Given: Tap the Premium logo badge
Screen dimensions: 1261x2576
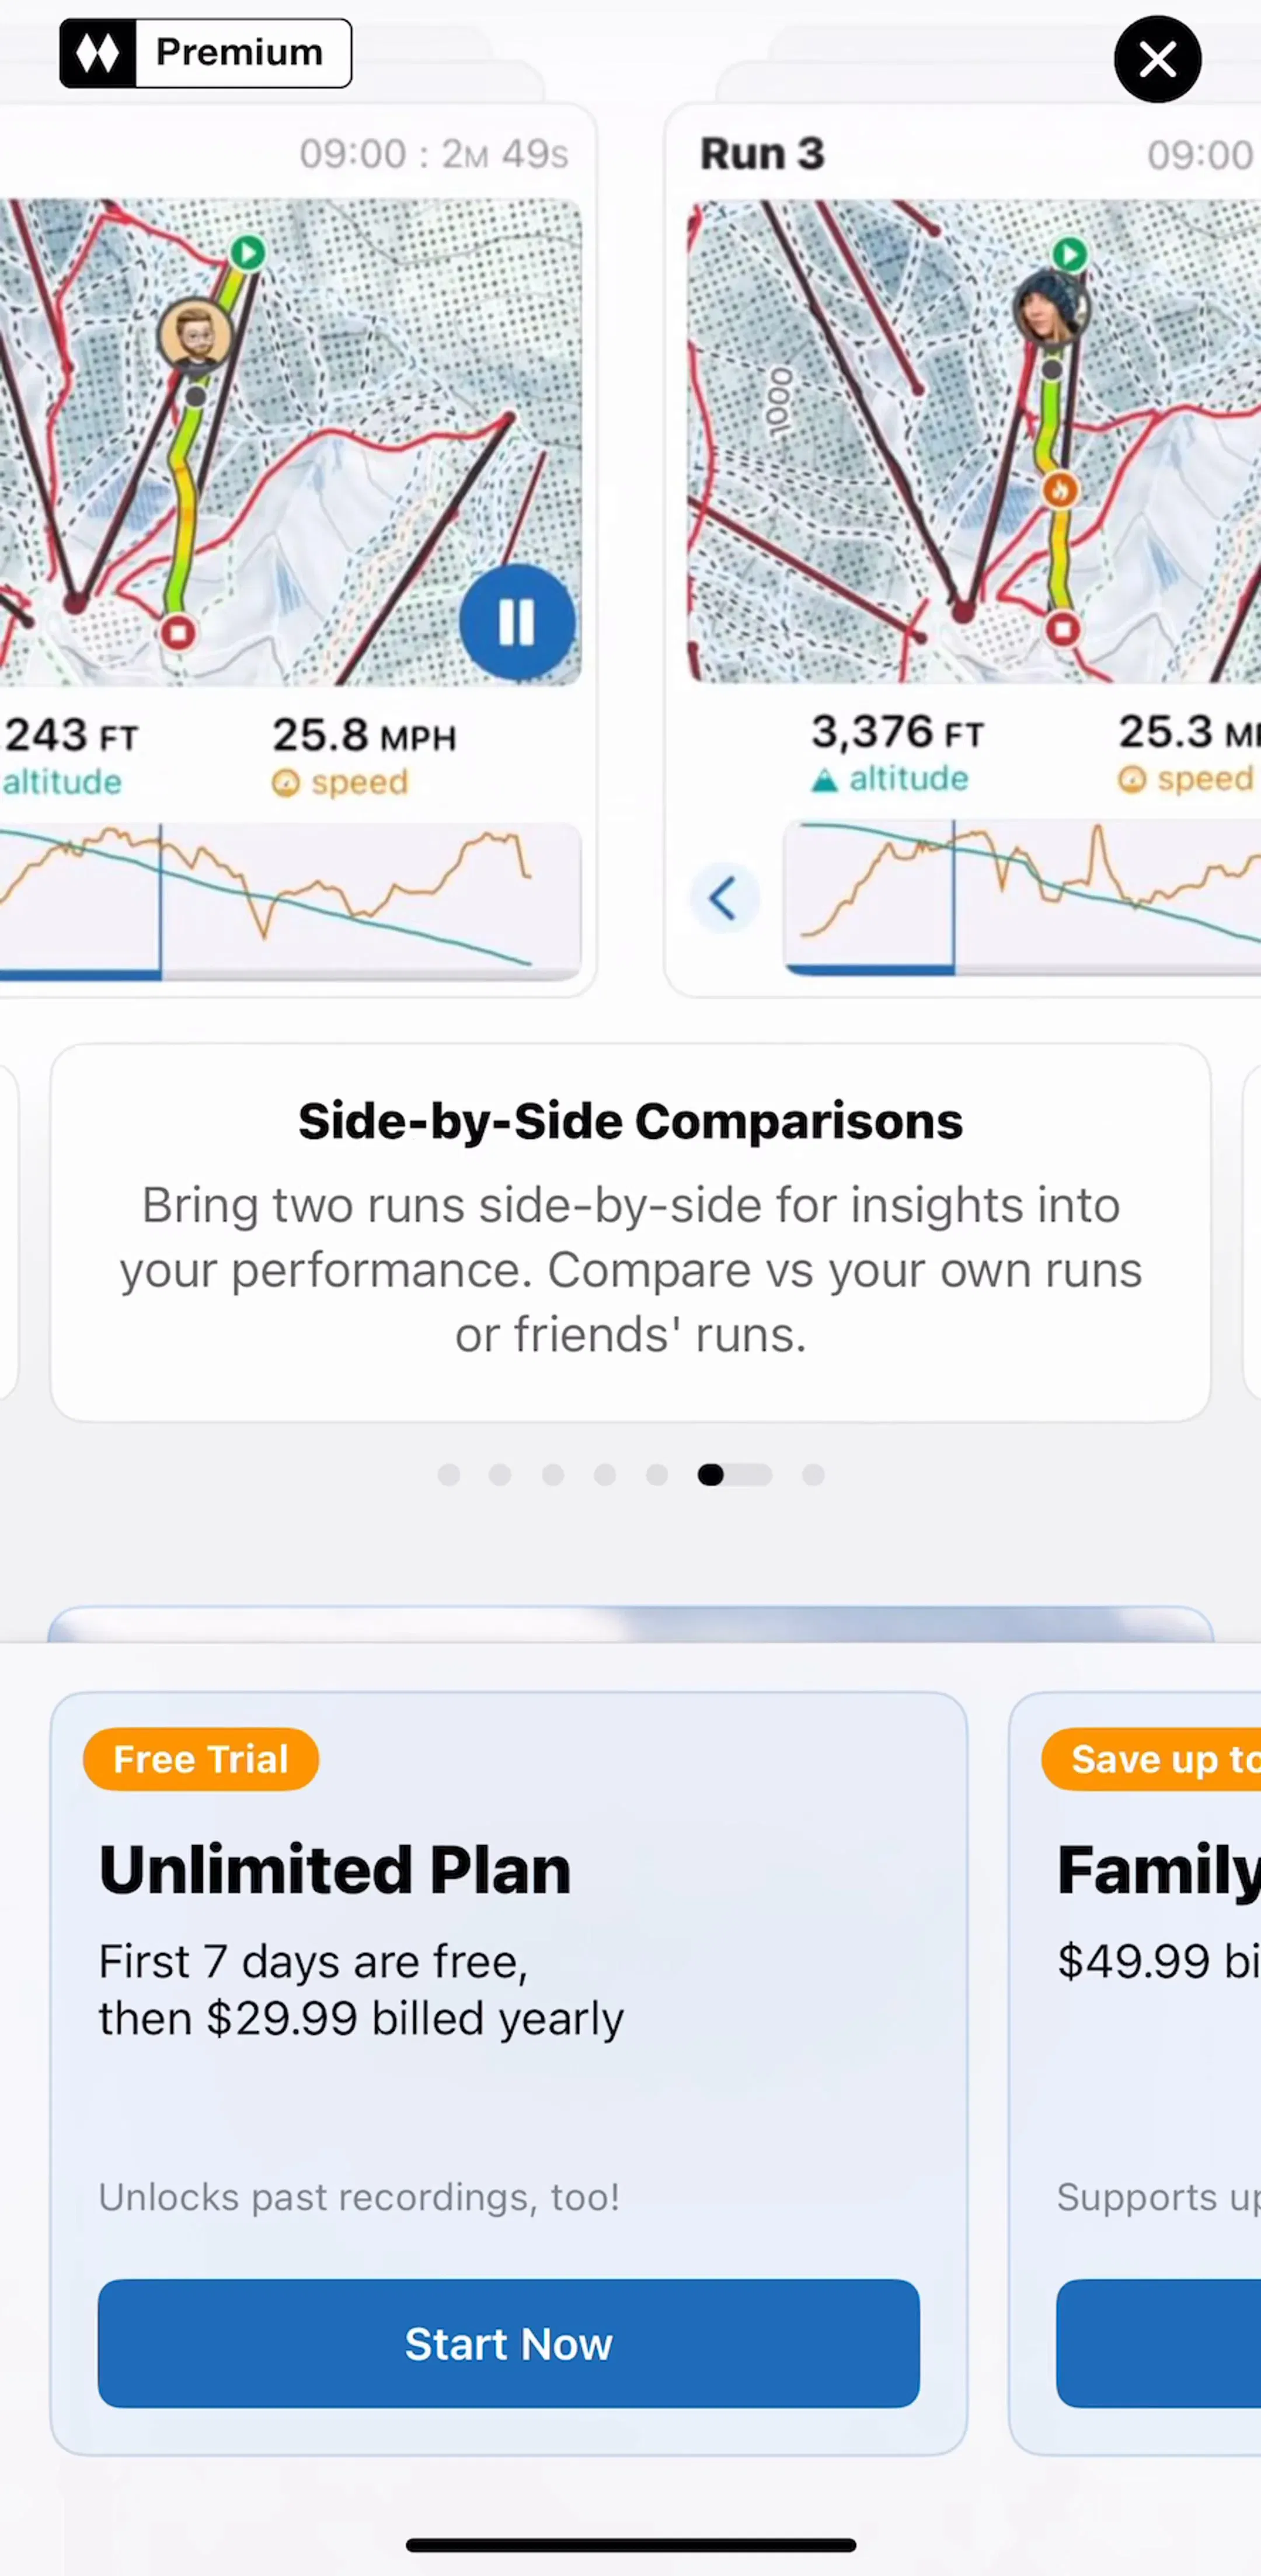Looking at the screenshot, I should [205, 53].
